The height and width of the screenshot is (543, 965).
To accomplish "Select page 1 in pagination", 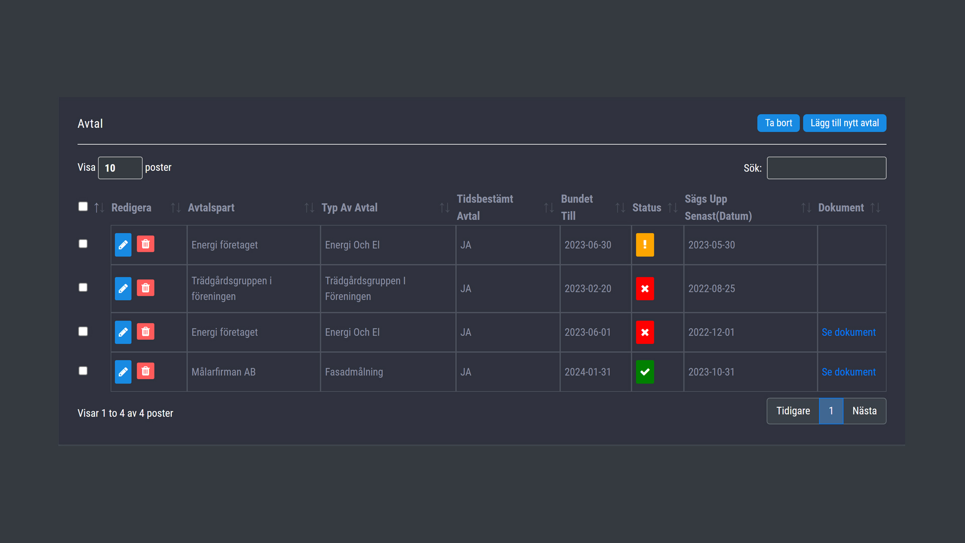I will (x=831, y=411).
